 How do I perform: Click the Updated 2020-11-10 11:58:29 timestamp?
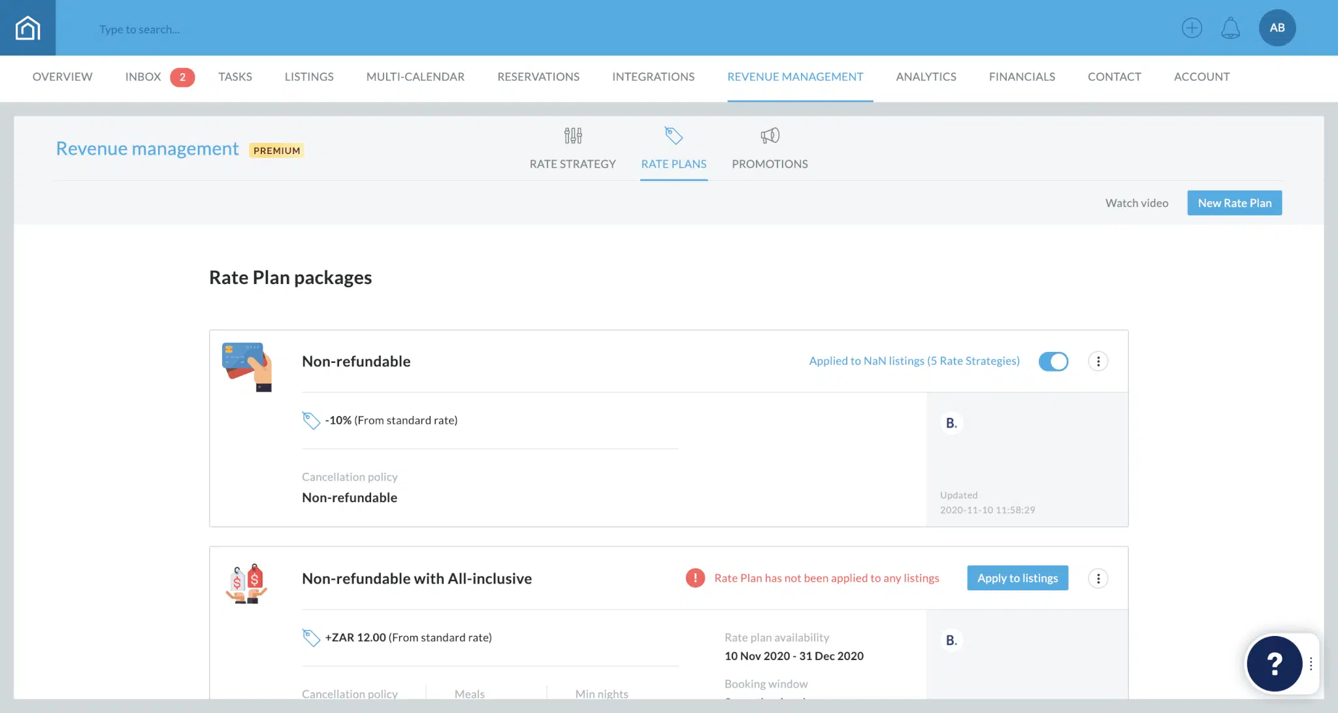[987, 503]
